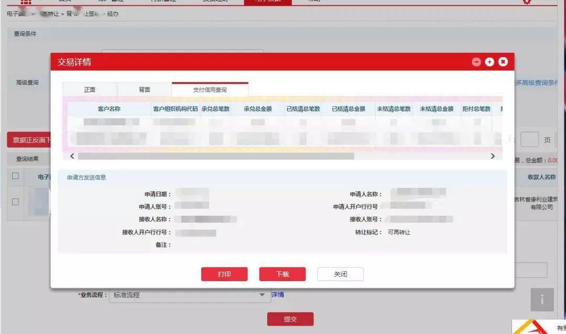Screen dimensions: 566x334
Task: Select the 支付信用查询 tab
Action: [x=210, y=90]
